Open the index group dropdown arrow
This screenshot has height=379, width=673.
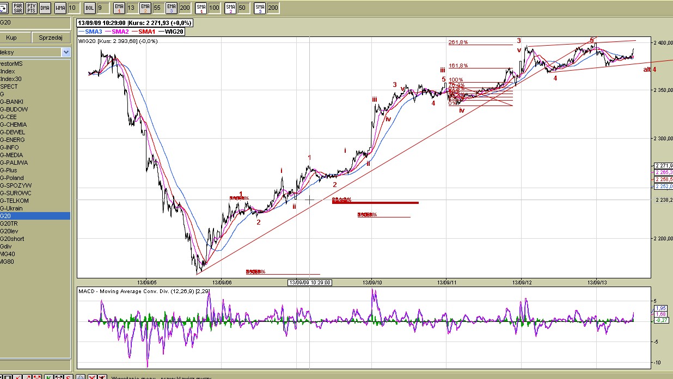point(66,52)
